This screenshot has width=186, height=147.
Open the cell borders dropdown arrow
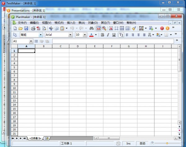coord(171,35)
